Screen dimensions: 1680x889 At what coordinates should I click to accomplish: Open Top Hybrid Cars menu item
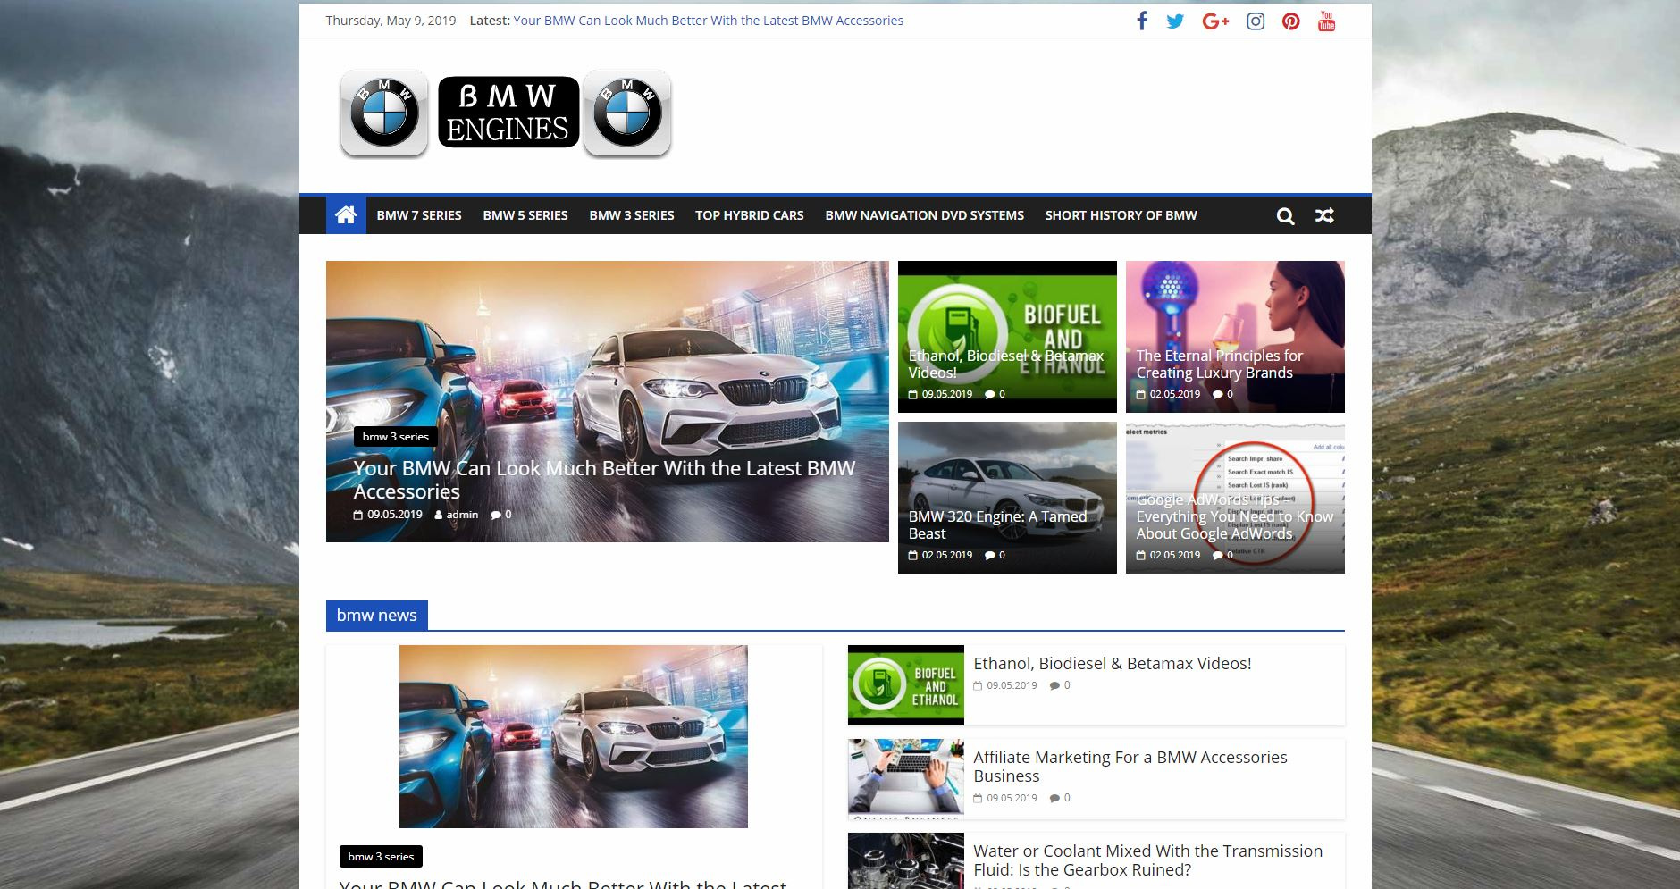coord(750,215)
